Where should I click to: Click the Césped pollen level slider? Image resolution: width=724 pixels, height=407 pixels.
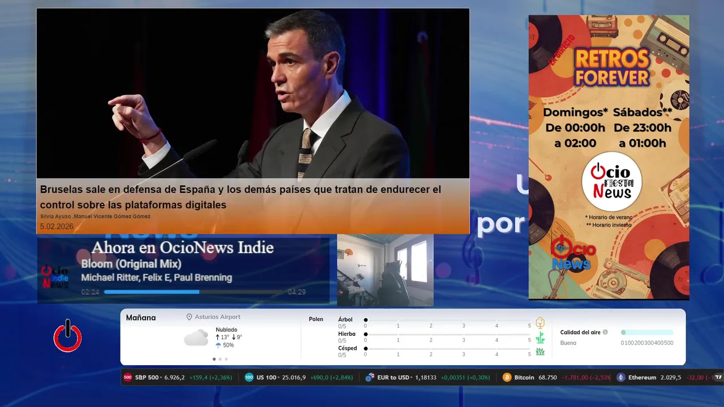click(x=447, y=349)
